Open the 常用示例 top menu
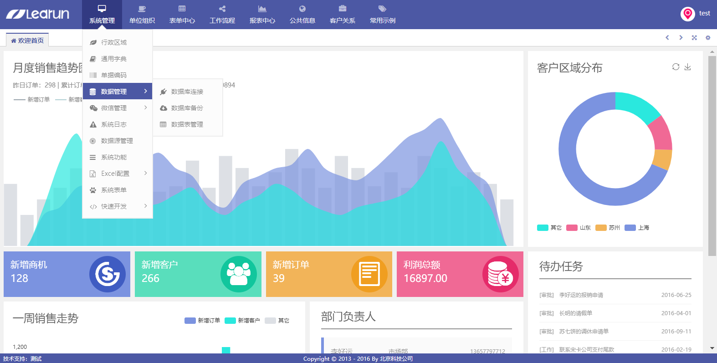Screen dimensions: 717x363 pyautogui.click(x=383, y=15)
